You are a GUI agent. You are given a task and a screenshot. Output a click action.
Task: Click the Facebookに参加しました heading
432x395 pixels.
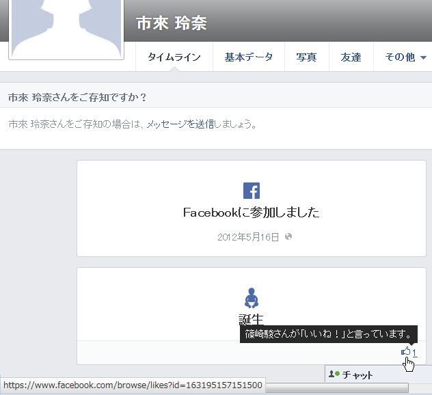pyautogui.click(x=252, y=213)
